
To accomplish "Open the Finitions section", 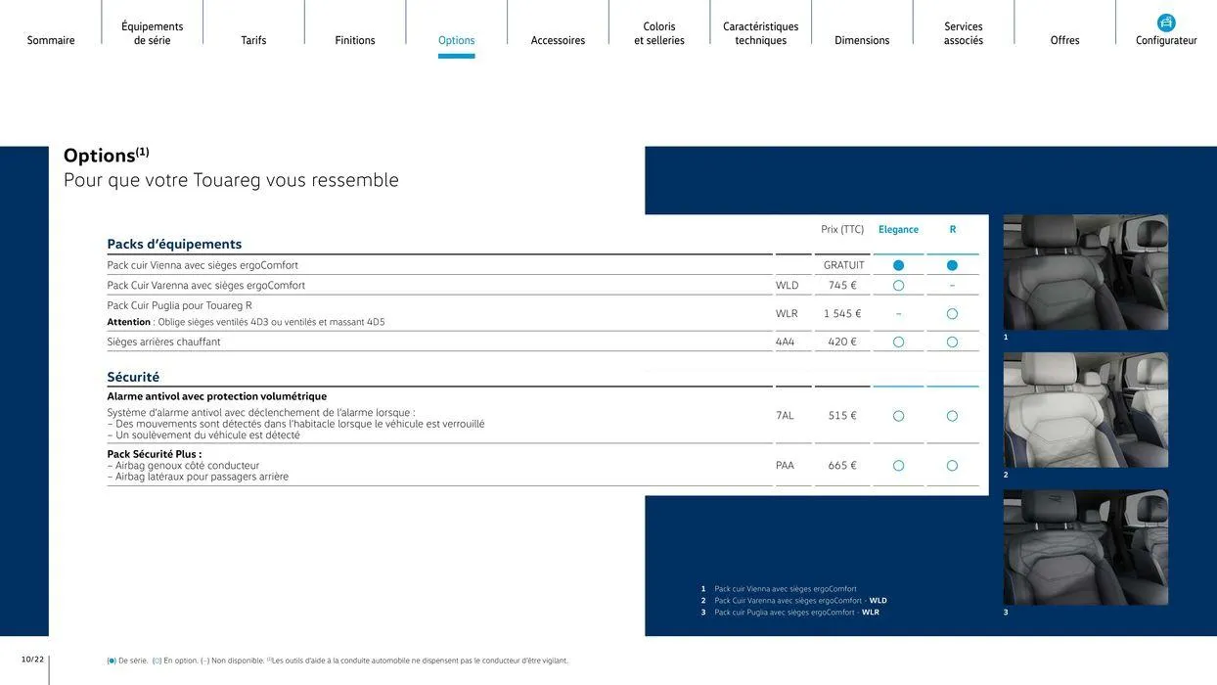I will (x=355, y=40).
